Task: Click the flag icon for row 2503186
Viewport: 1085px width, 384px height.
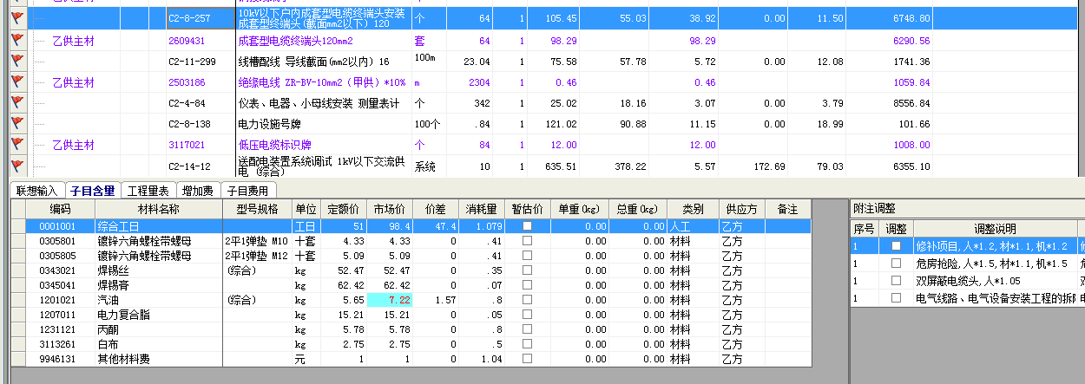Action: point(16,82)
